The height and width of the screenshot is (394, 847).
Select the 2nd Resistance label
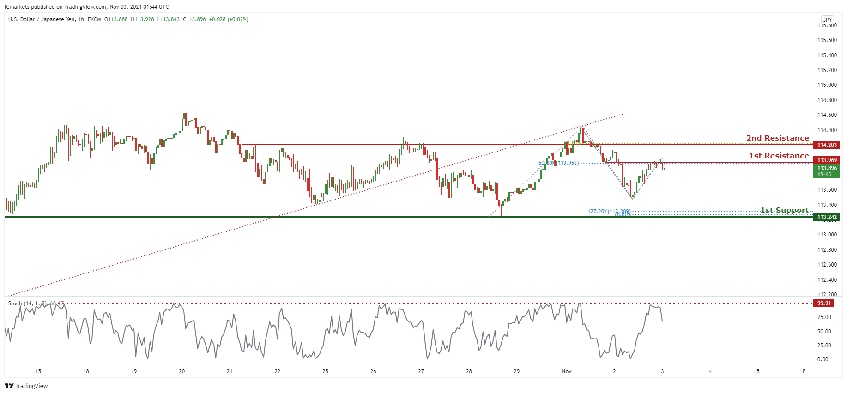[x=778, y=138]
